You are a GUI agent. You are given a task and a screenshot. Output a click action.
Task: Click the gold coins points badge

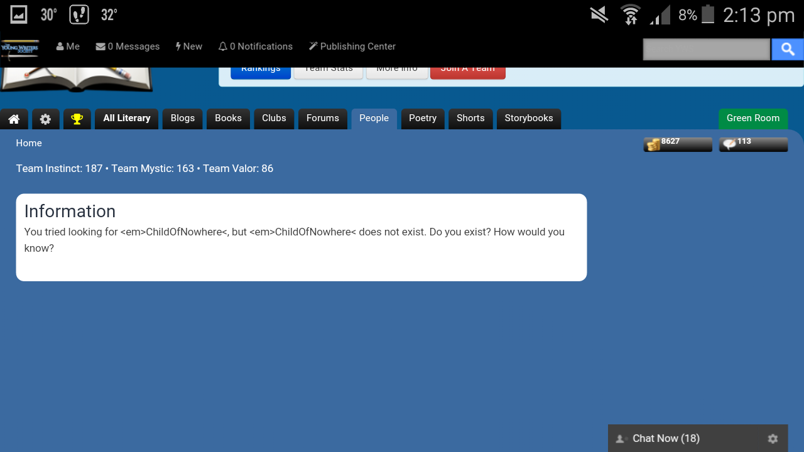678,144
